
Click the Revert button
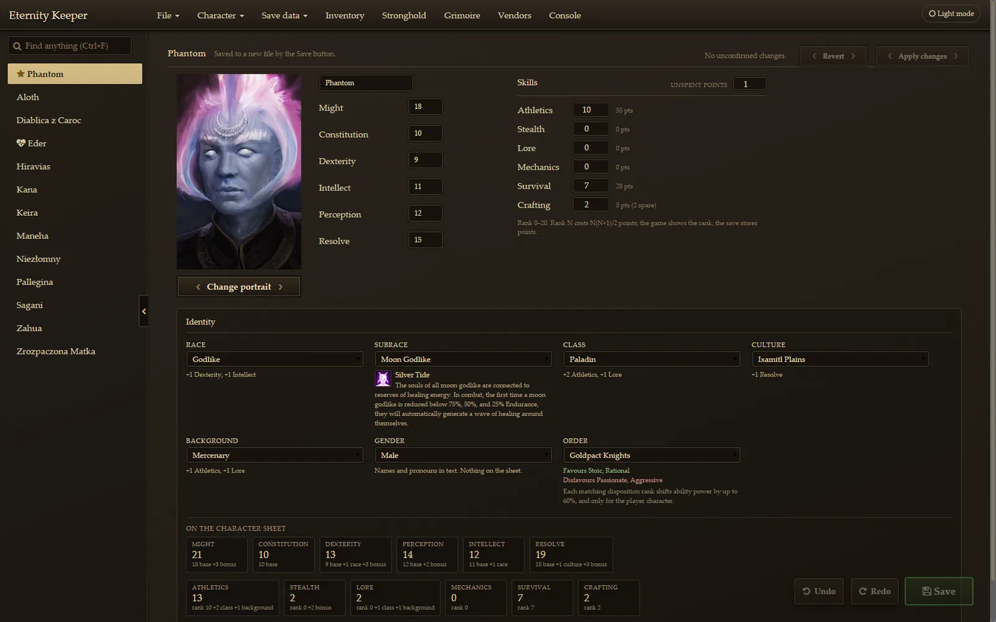834,56
